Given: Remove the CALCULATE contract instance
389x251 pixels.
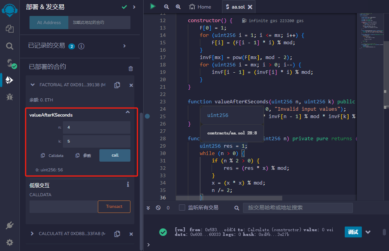Looking at the screenshot, I should (x=131, y=234).
